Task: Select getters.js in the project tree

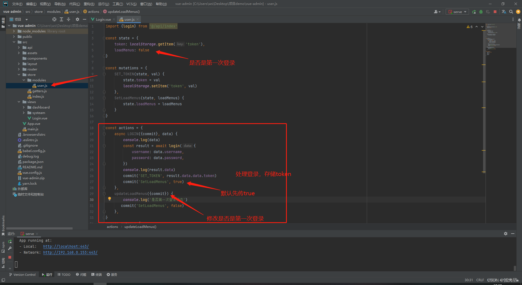Action: [x=39, y=91]
